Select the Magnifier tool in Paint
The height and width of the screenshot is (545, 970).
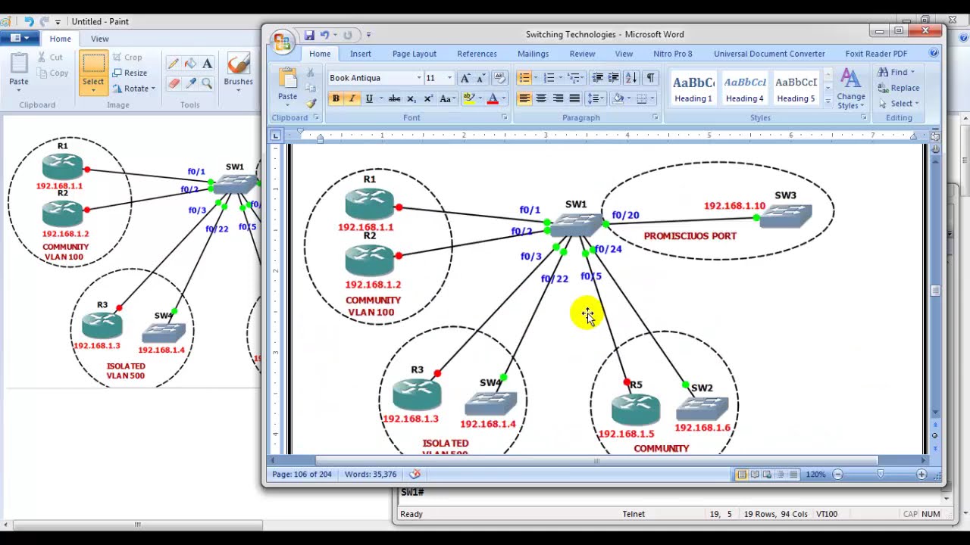pyautogui.click(x=207, y=83)
